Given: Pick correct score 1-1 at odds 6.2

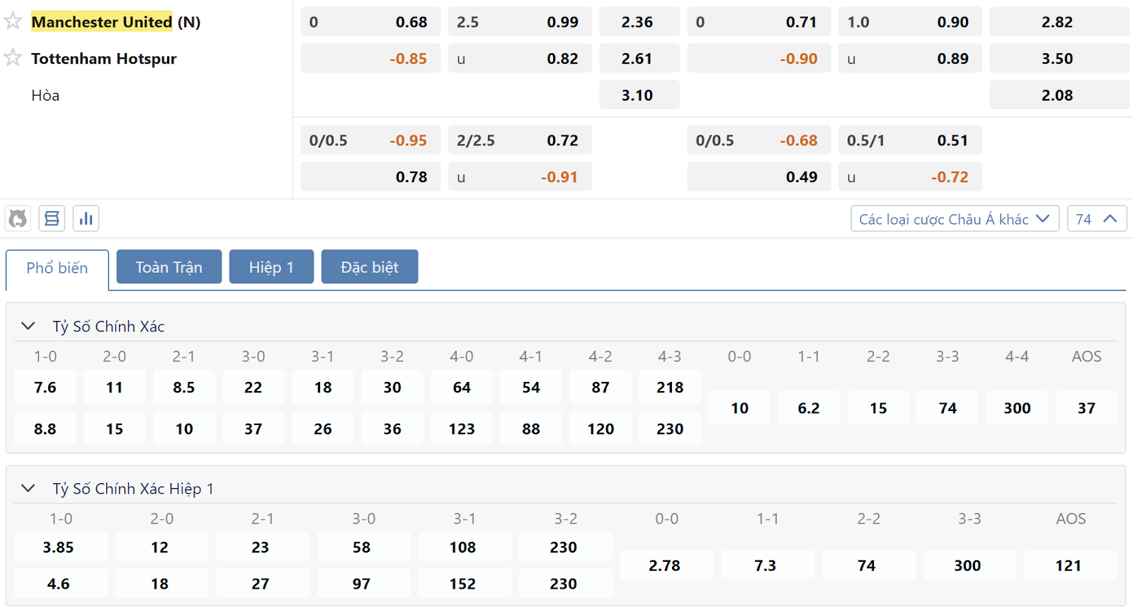Looking at the screenshot, I should (809, 408).
